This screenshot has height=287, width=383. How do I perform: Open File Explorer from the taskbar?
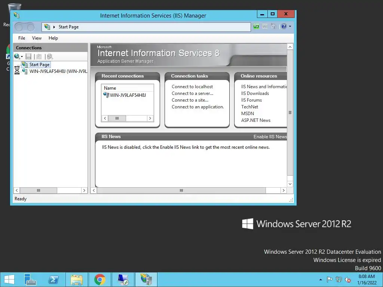click(77, 280)
